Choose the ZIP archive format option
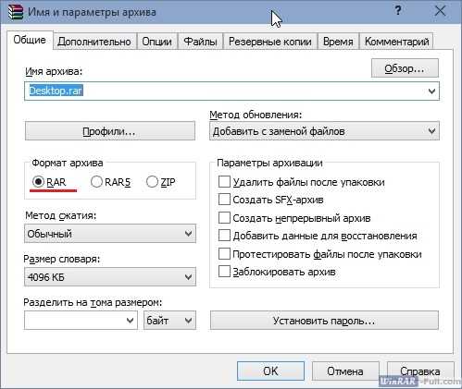The width and height of the screenshot is (462, 389). point(152,182)
